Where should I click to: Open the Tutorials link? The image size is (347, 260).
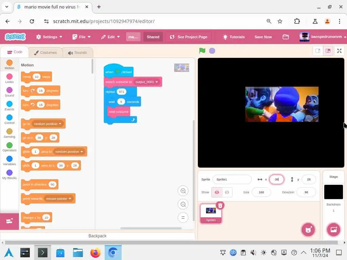(x=234, y=37)
